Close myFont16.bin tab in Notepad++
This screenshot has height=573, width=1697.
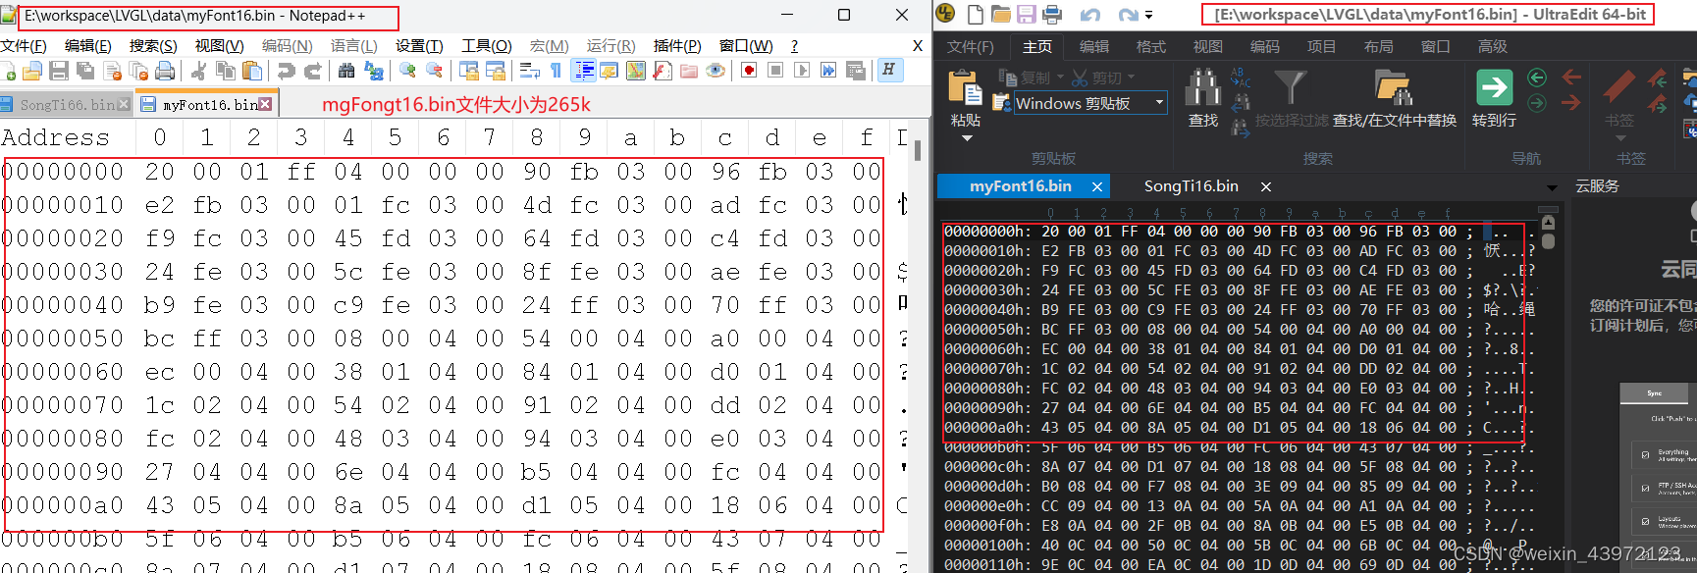tap(266, 104)
